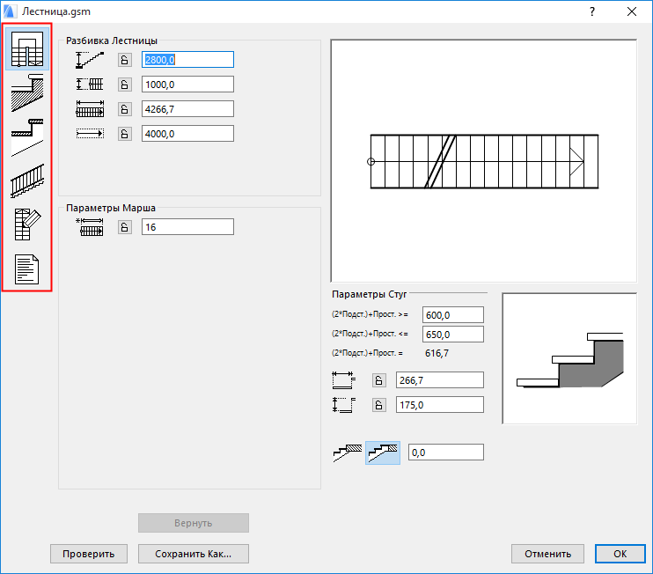The width and height of the screenshot is (653, 574).
Task: Open the tread and riser settings tab
Action: 27,137
